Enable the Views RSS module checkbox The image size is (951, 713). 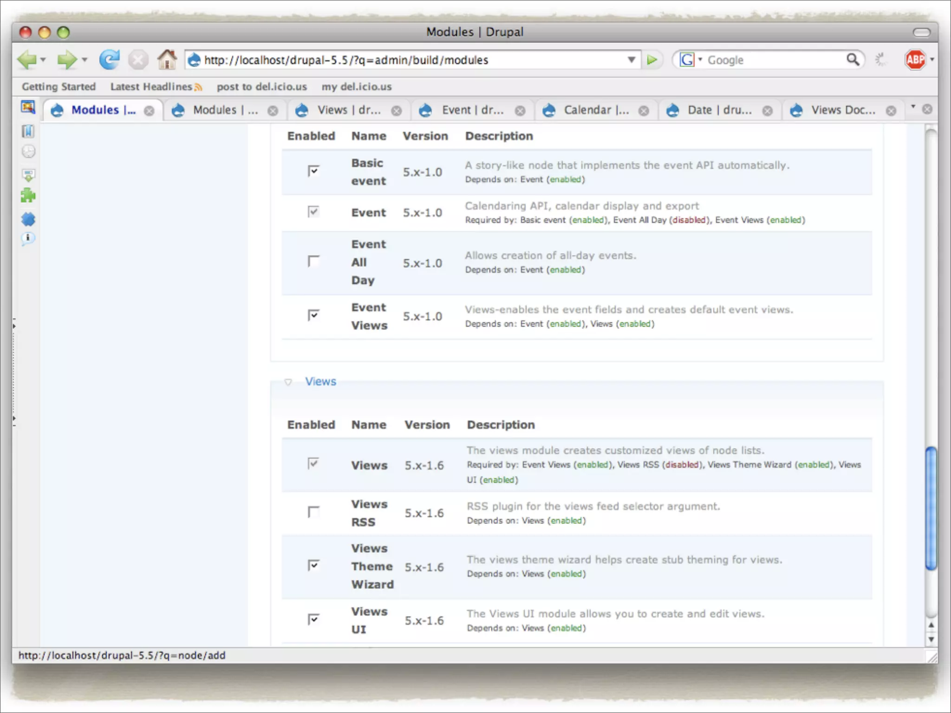tap(314, 512)
